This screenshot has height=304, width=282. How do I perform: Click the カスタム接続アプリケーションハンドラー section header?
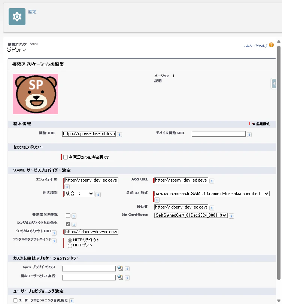[x=46, y=258]
